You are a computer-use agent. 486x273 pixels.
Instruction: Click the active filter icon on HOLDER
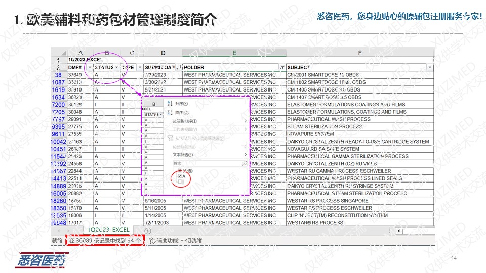282,67
